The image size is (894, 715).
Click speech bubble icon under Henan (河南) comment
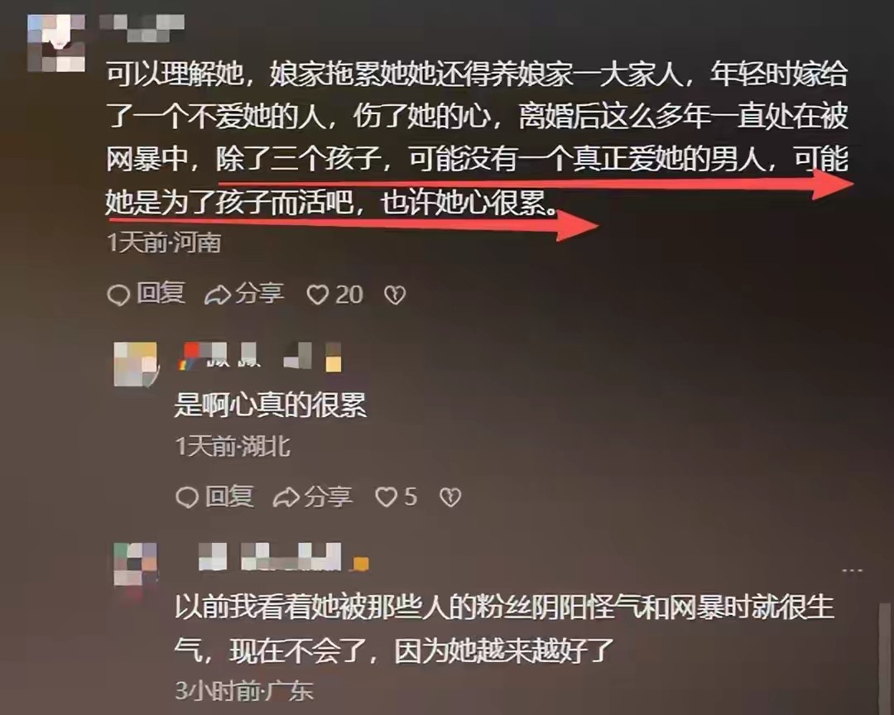tap(118, 295)
